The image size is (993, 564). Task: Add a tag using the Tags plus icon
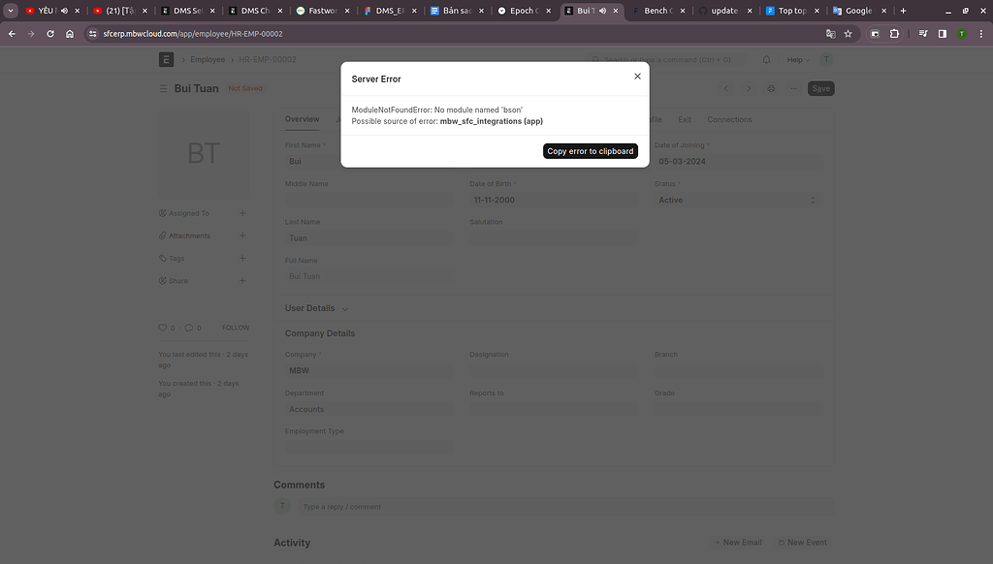coord(242,258)
